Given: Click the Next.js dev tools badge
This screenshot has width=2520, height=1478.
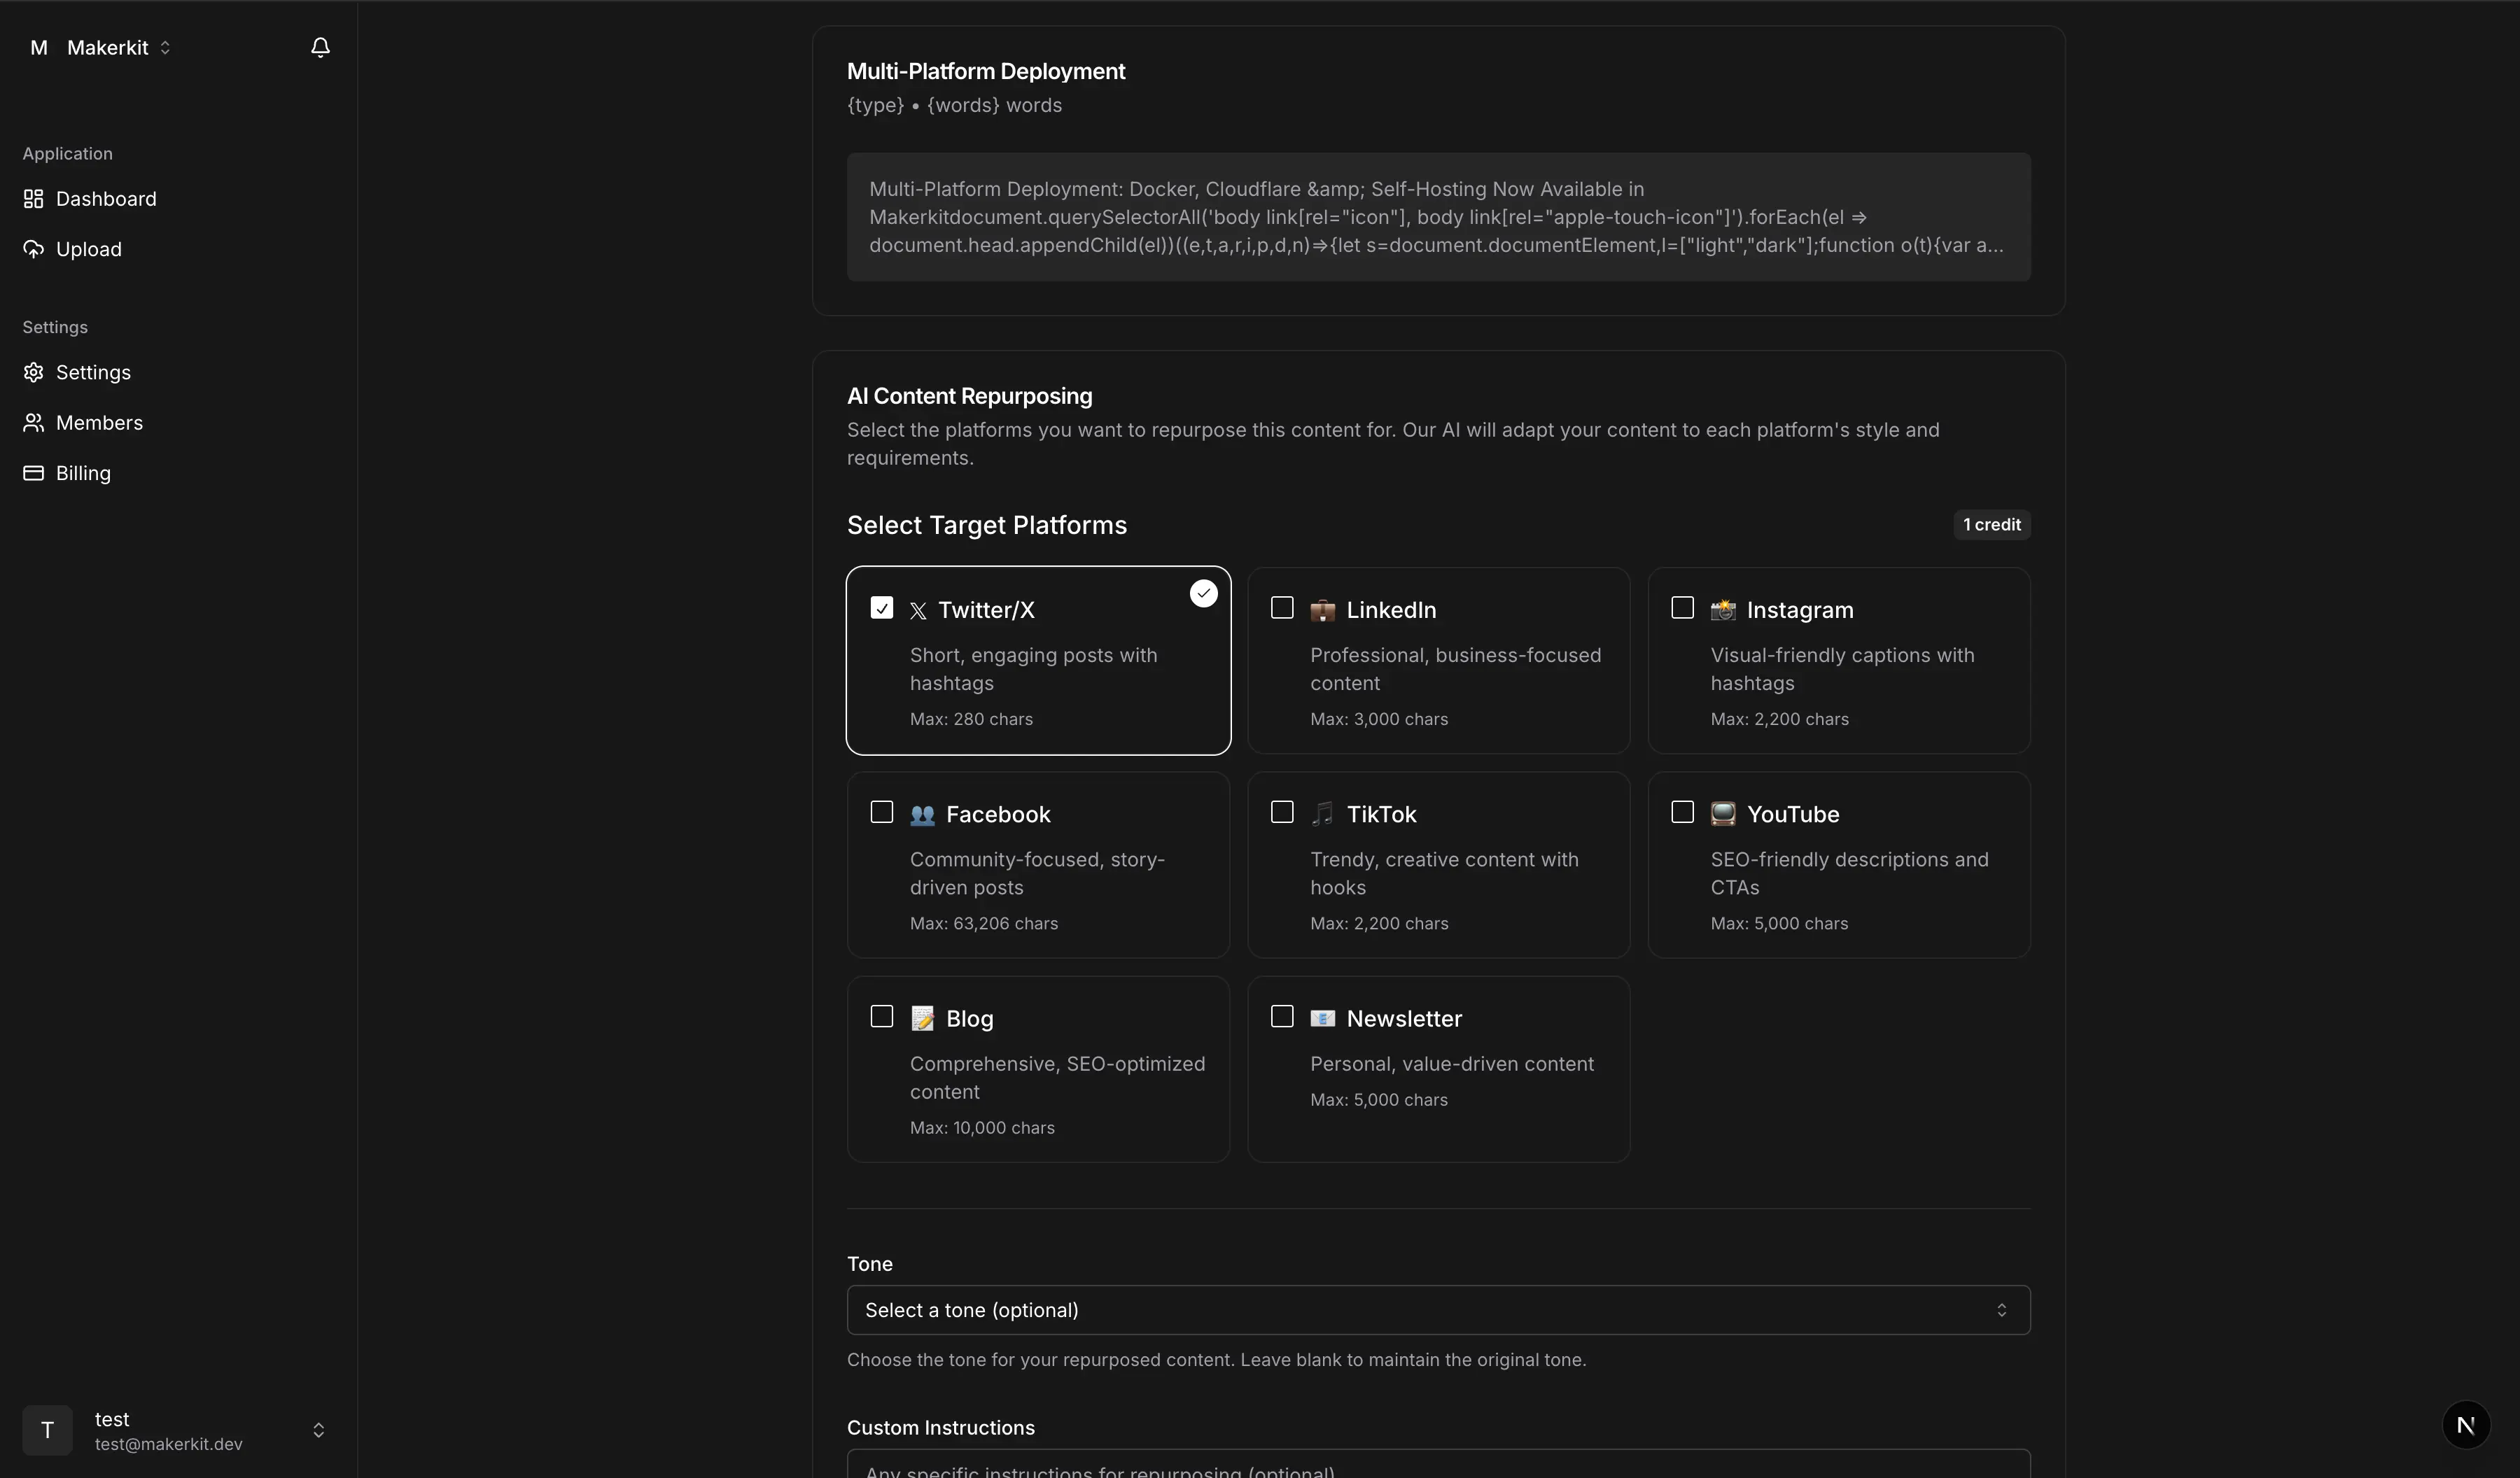Looking at the screenshot, I should pos(2465,1425).
